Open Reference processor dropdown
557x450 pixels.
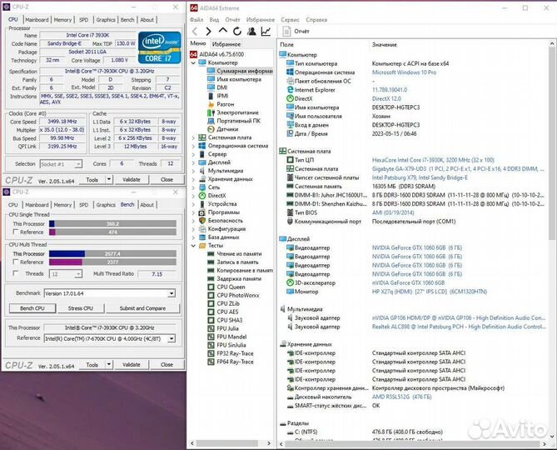tap(172, 338)
